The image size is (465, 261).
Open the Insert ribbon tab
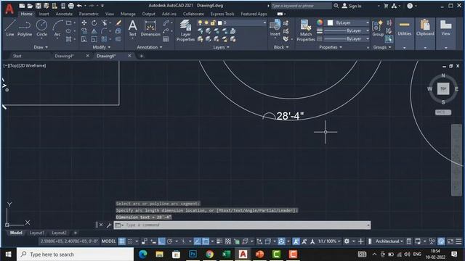point(44,14)
